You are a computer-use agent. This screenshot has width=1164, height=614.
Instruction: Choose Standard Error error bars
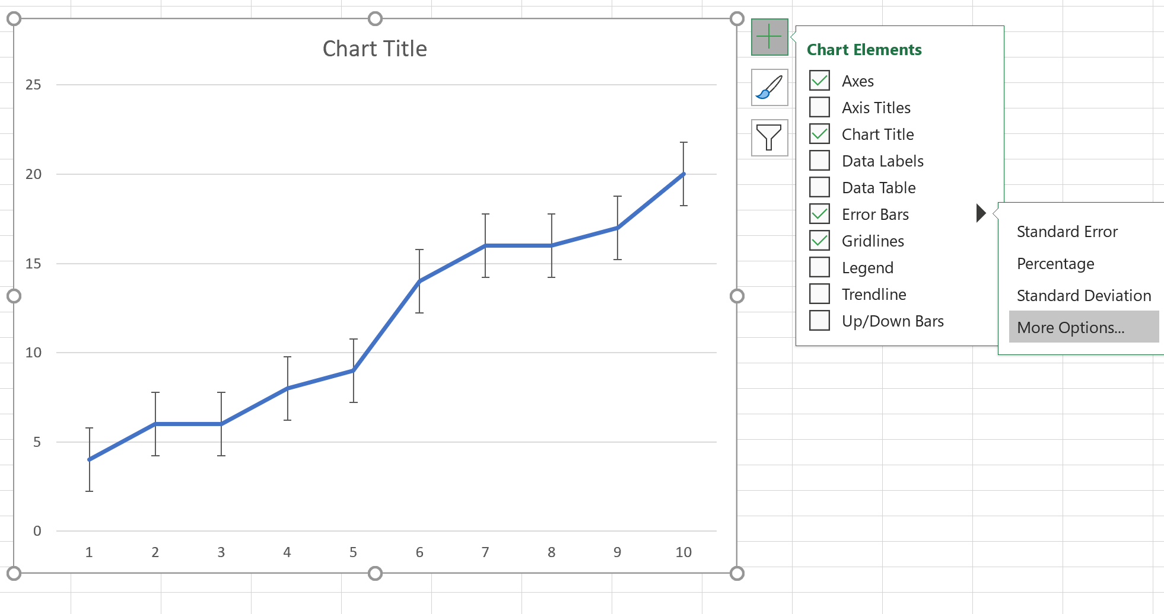click(x=1067, y=231)
